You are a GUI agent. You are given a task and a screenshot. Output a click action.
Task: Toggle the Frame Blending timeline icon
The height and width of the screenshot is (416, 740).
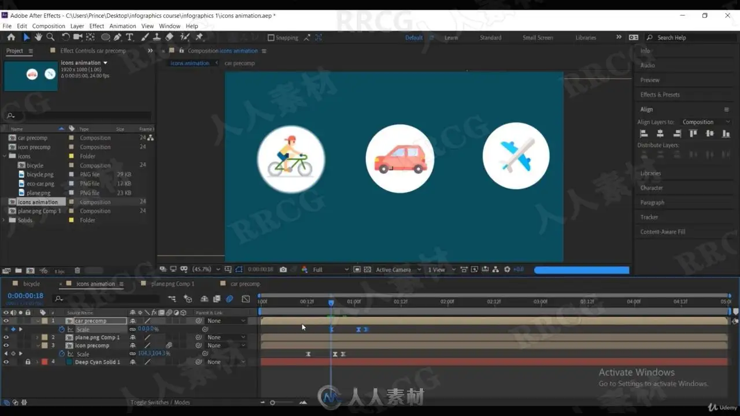(217, 299)
